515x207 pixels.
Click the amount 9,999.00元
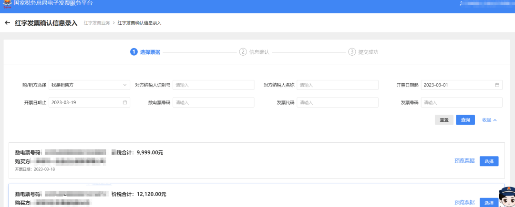(x=150, y=153)
